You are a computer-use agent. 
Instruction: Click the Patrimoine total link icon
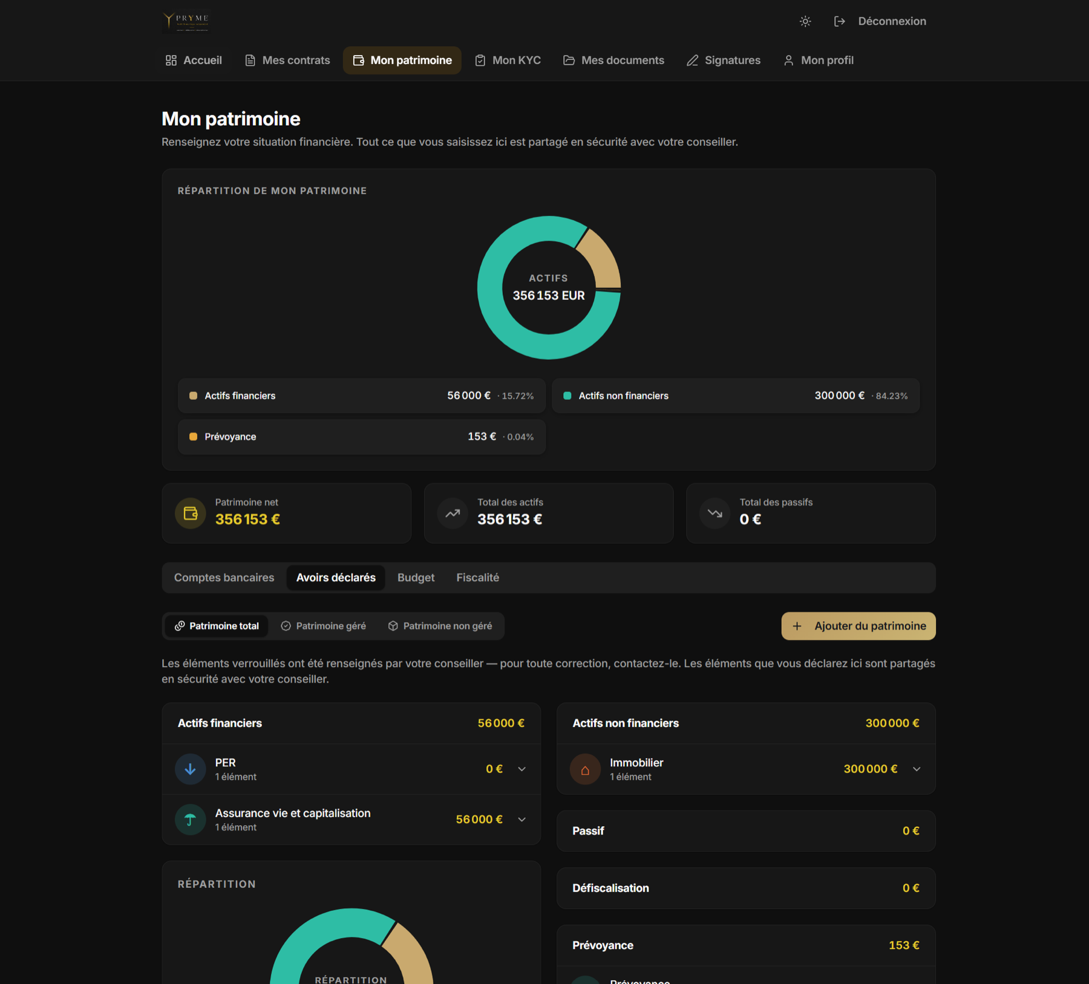point(180,626)
